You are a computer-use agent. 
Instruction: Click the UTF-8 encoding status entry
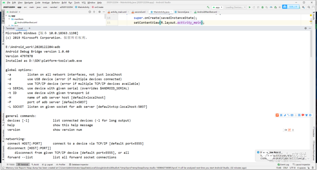[x=293, y=168]
